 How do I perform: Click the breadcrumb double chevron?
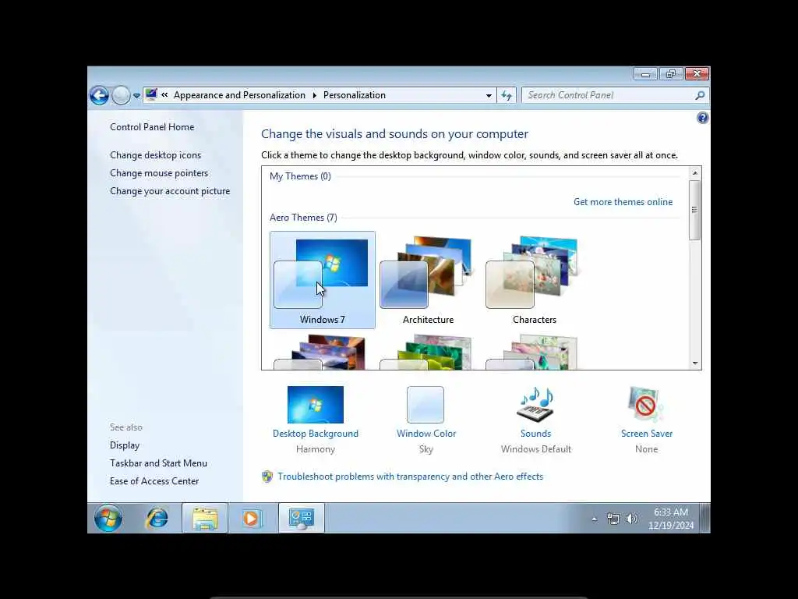(164, 94)
